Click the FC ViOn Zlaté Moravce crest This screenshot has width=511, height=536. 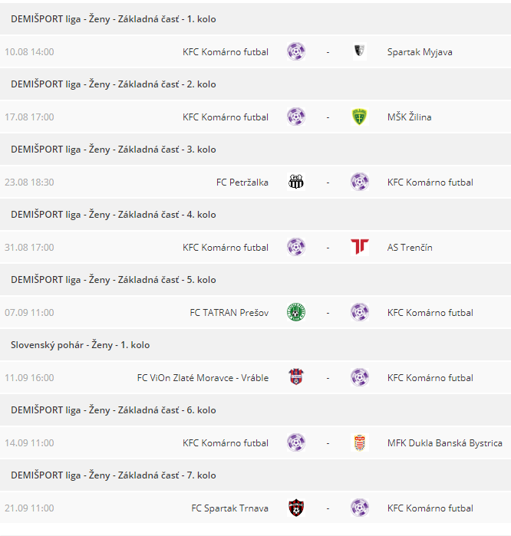[296, 378]
